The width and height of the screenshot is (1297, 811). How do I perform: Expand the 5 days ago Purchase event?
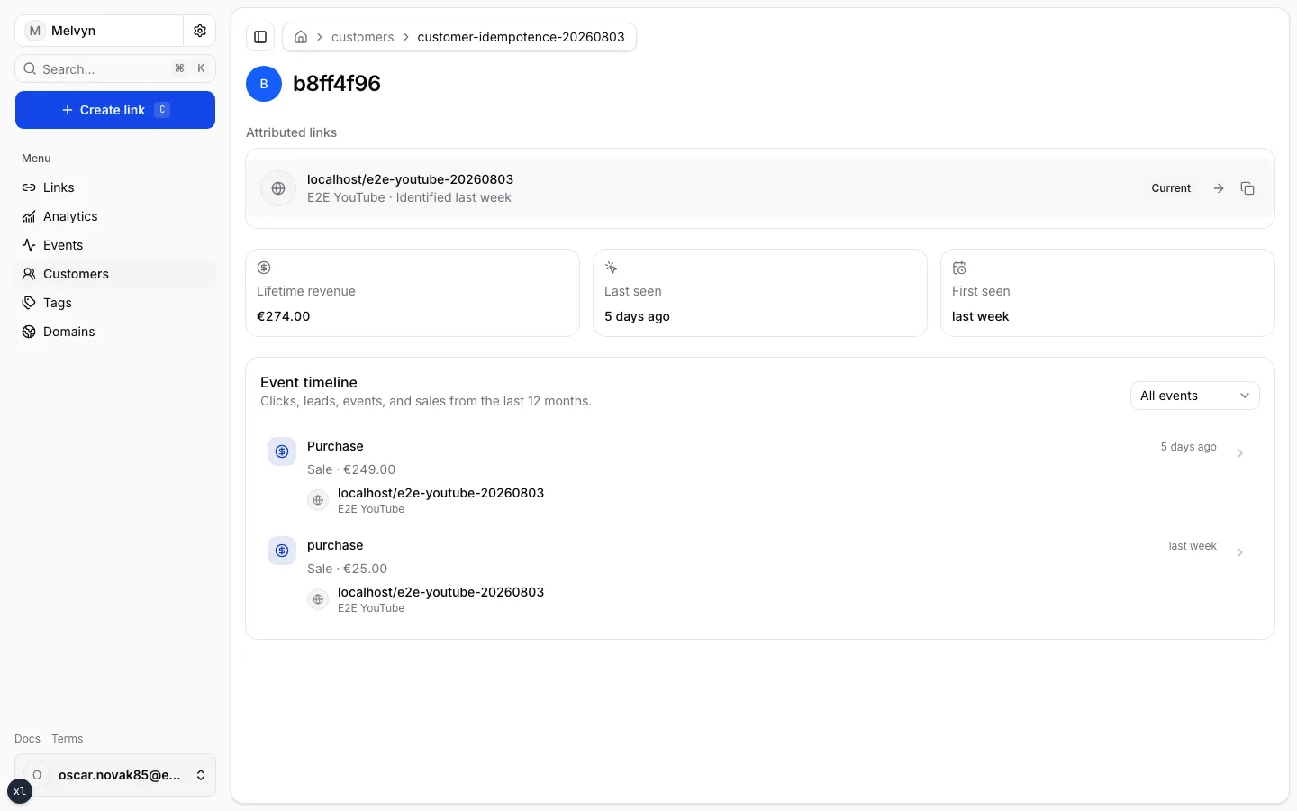point(1240,453)
